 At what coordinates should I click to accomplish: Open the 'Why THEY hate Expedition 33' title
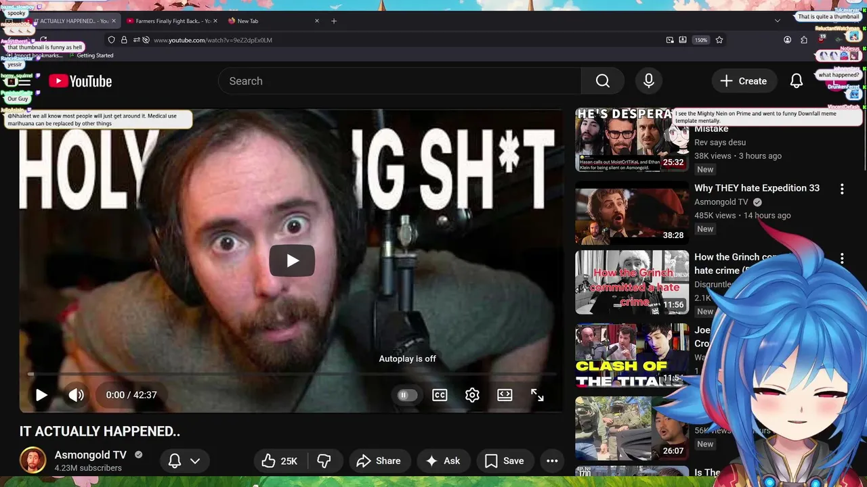pos(757,188)
